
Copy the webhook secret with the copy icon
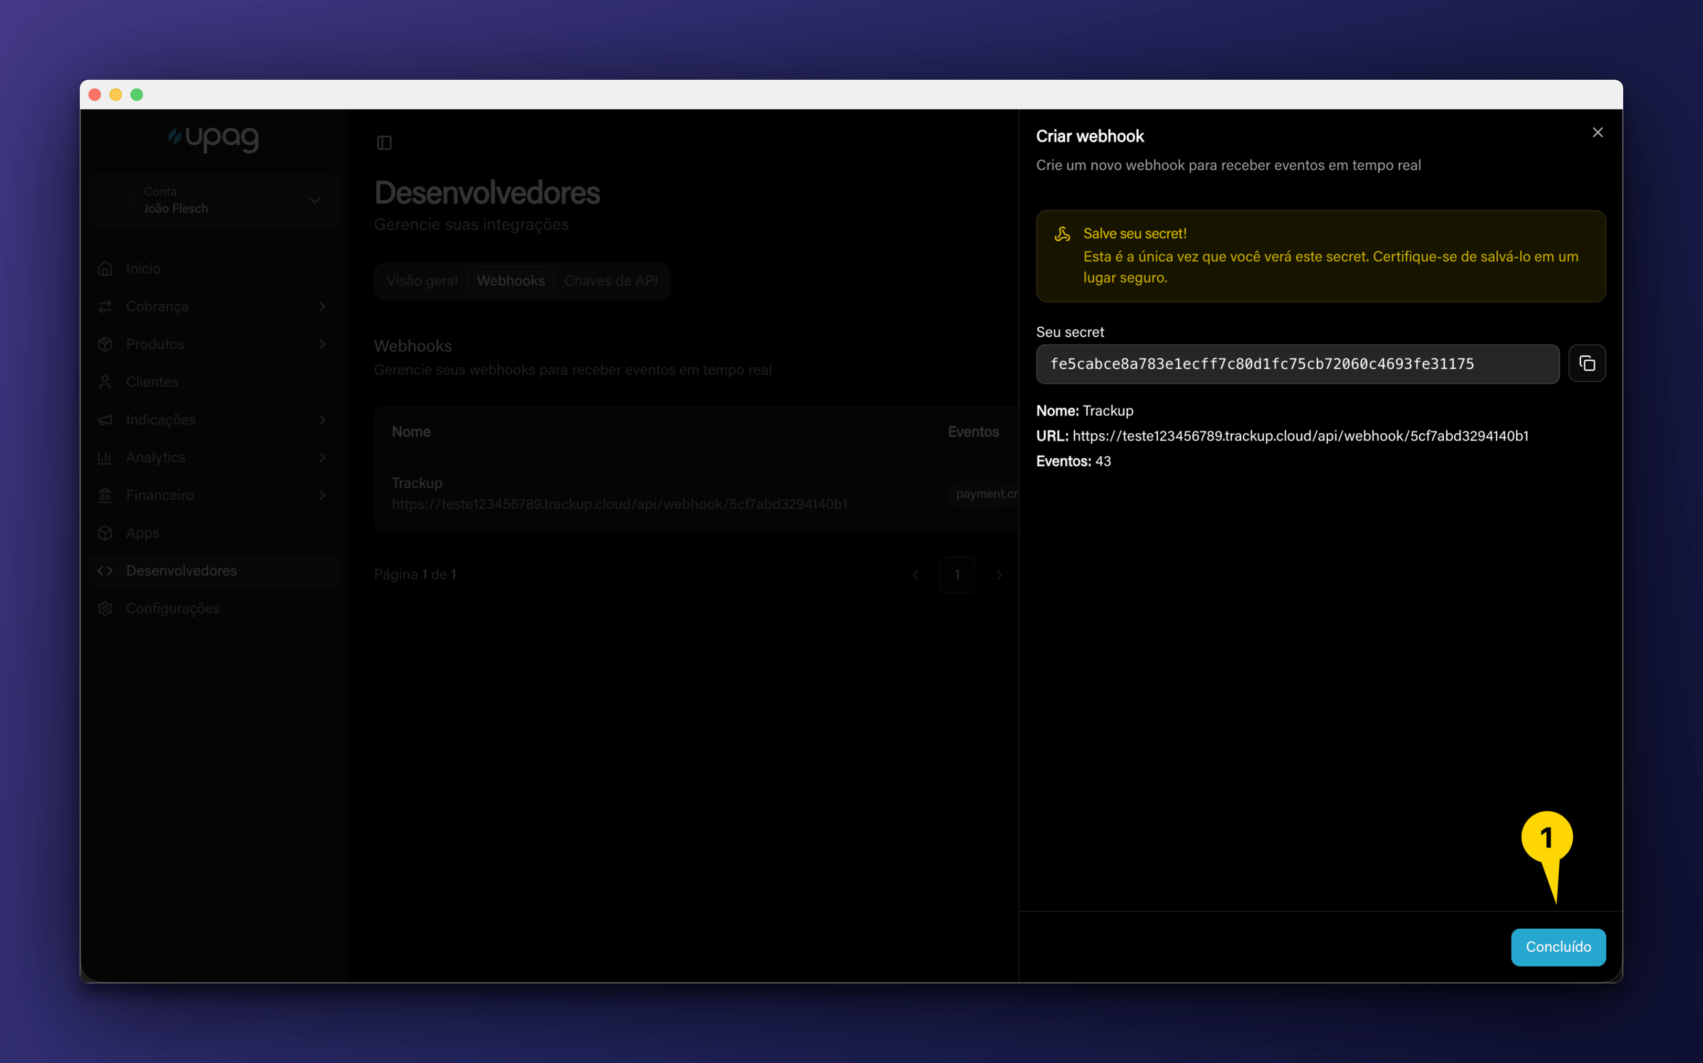1586,363
